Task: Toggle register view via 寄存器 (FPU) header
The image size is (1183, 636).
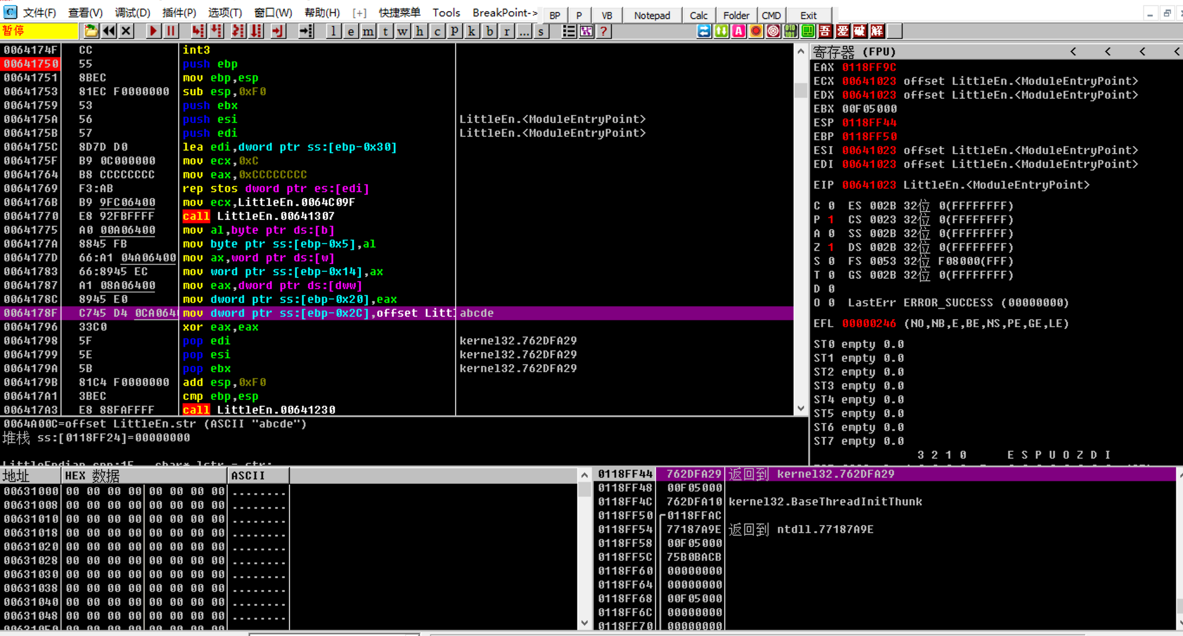Action: 854,52
